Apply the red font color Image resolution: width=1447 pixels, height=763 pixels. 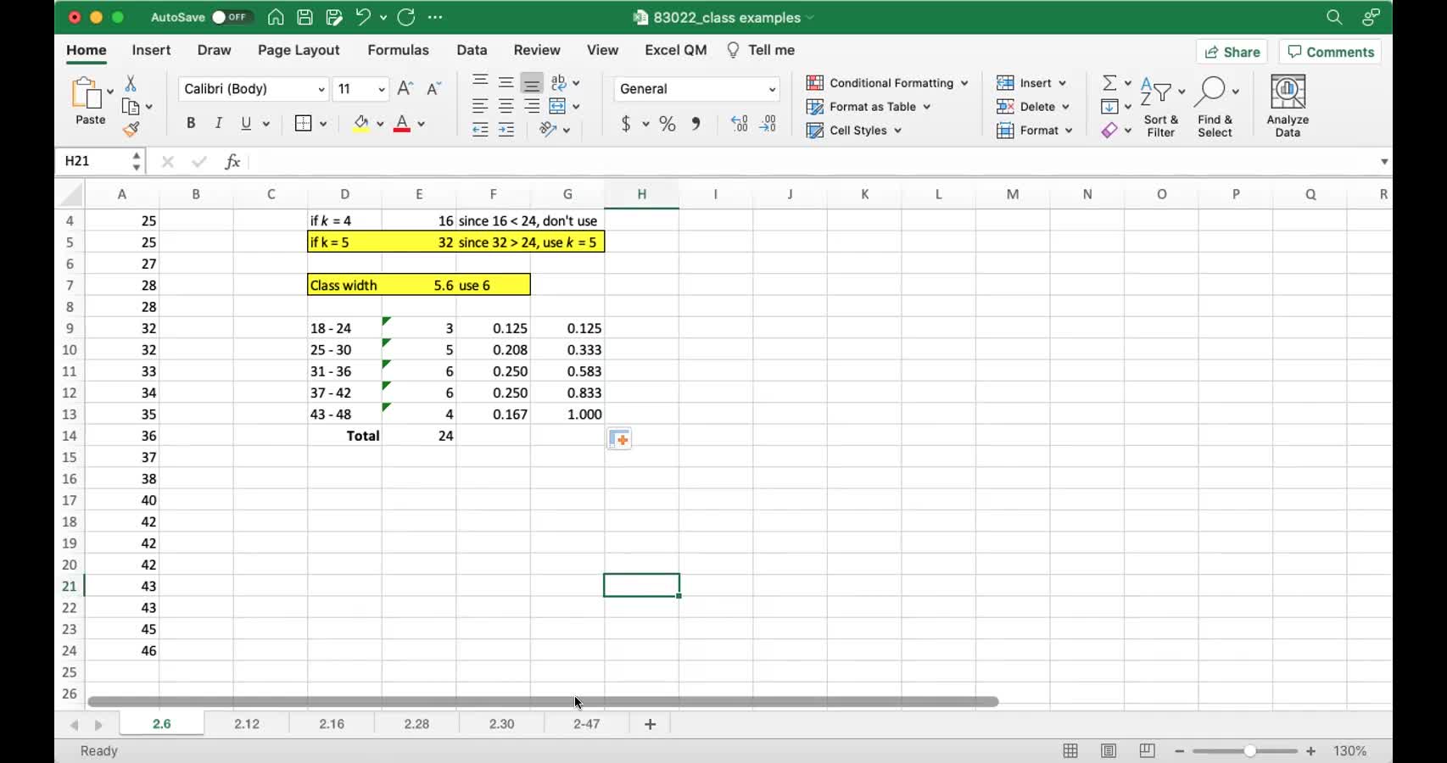tap(402, 124)
